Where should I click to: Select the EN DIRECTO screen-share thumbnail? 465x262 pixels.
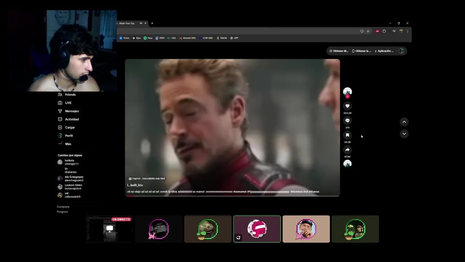(109, 229)
